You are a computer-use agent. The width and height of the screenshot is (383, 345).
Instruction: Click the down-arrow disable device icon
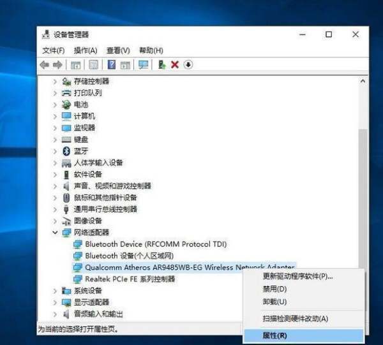[188, 64]
